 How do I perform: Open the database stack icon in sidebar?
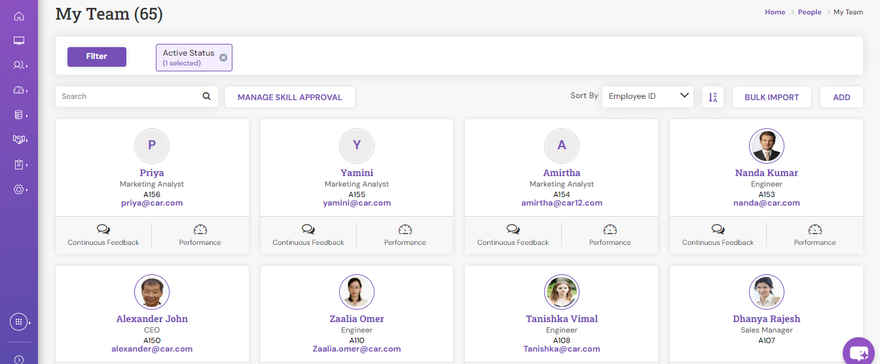[x=19, y=115]
